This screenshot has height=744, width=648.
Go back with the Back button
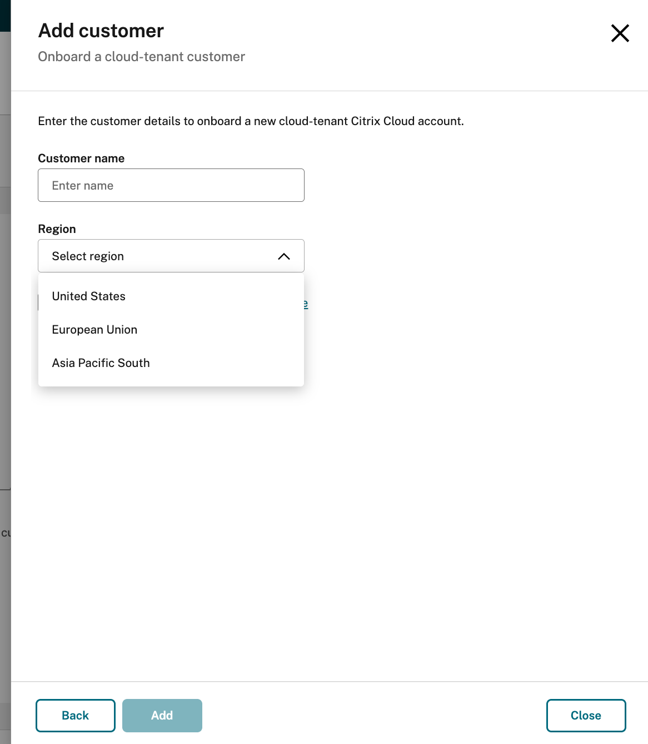click(76, 716)
